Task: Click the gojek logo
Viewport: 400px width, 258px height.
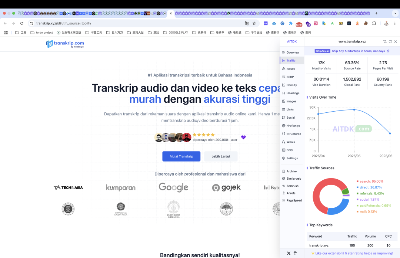Action: [x=226, y=188]
